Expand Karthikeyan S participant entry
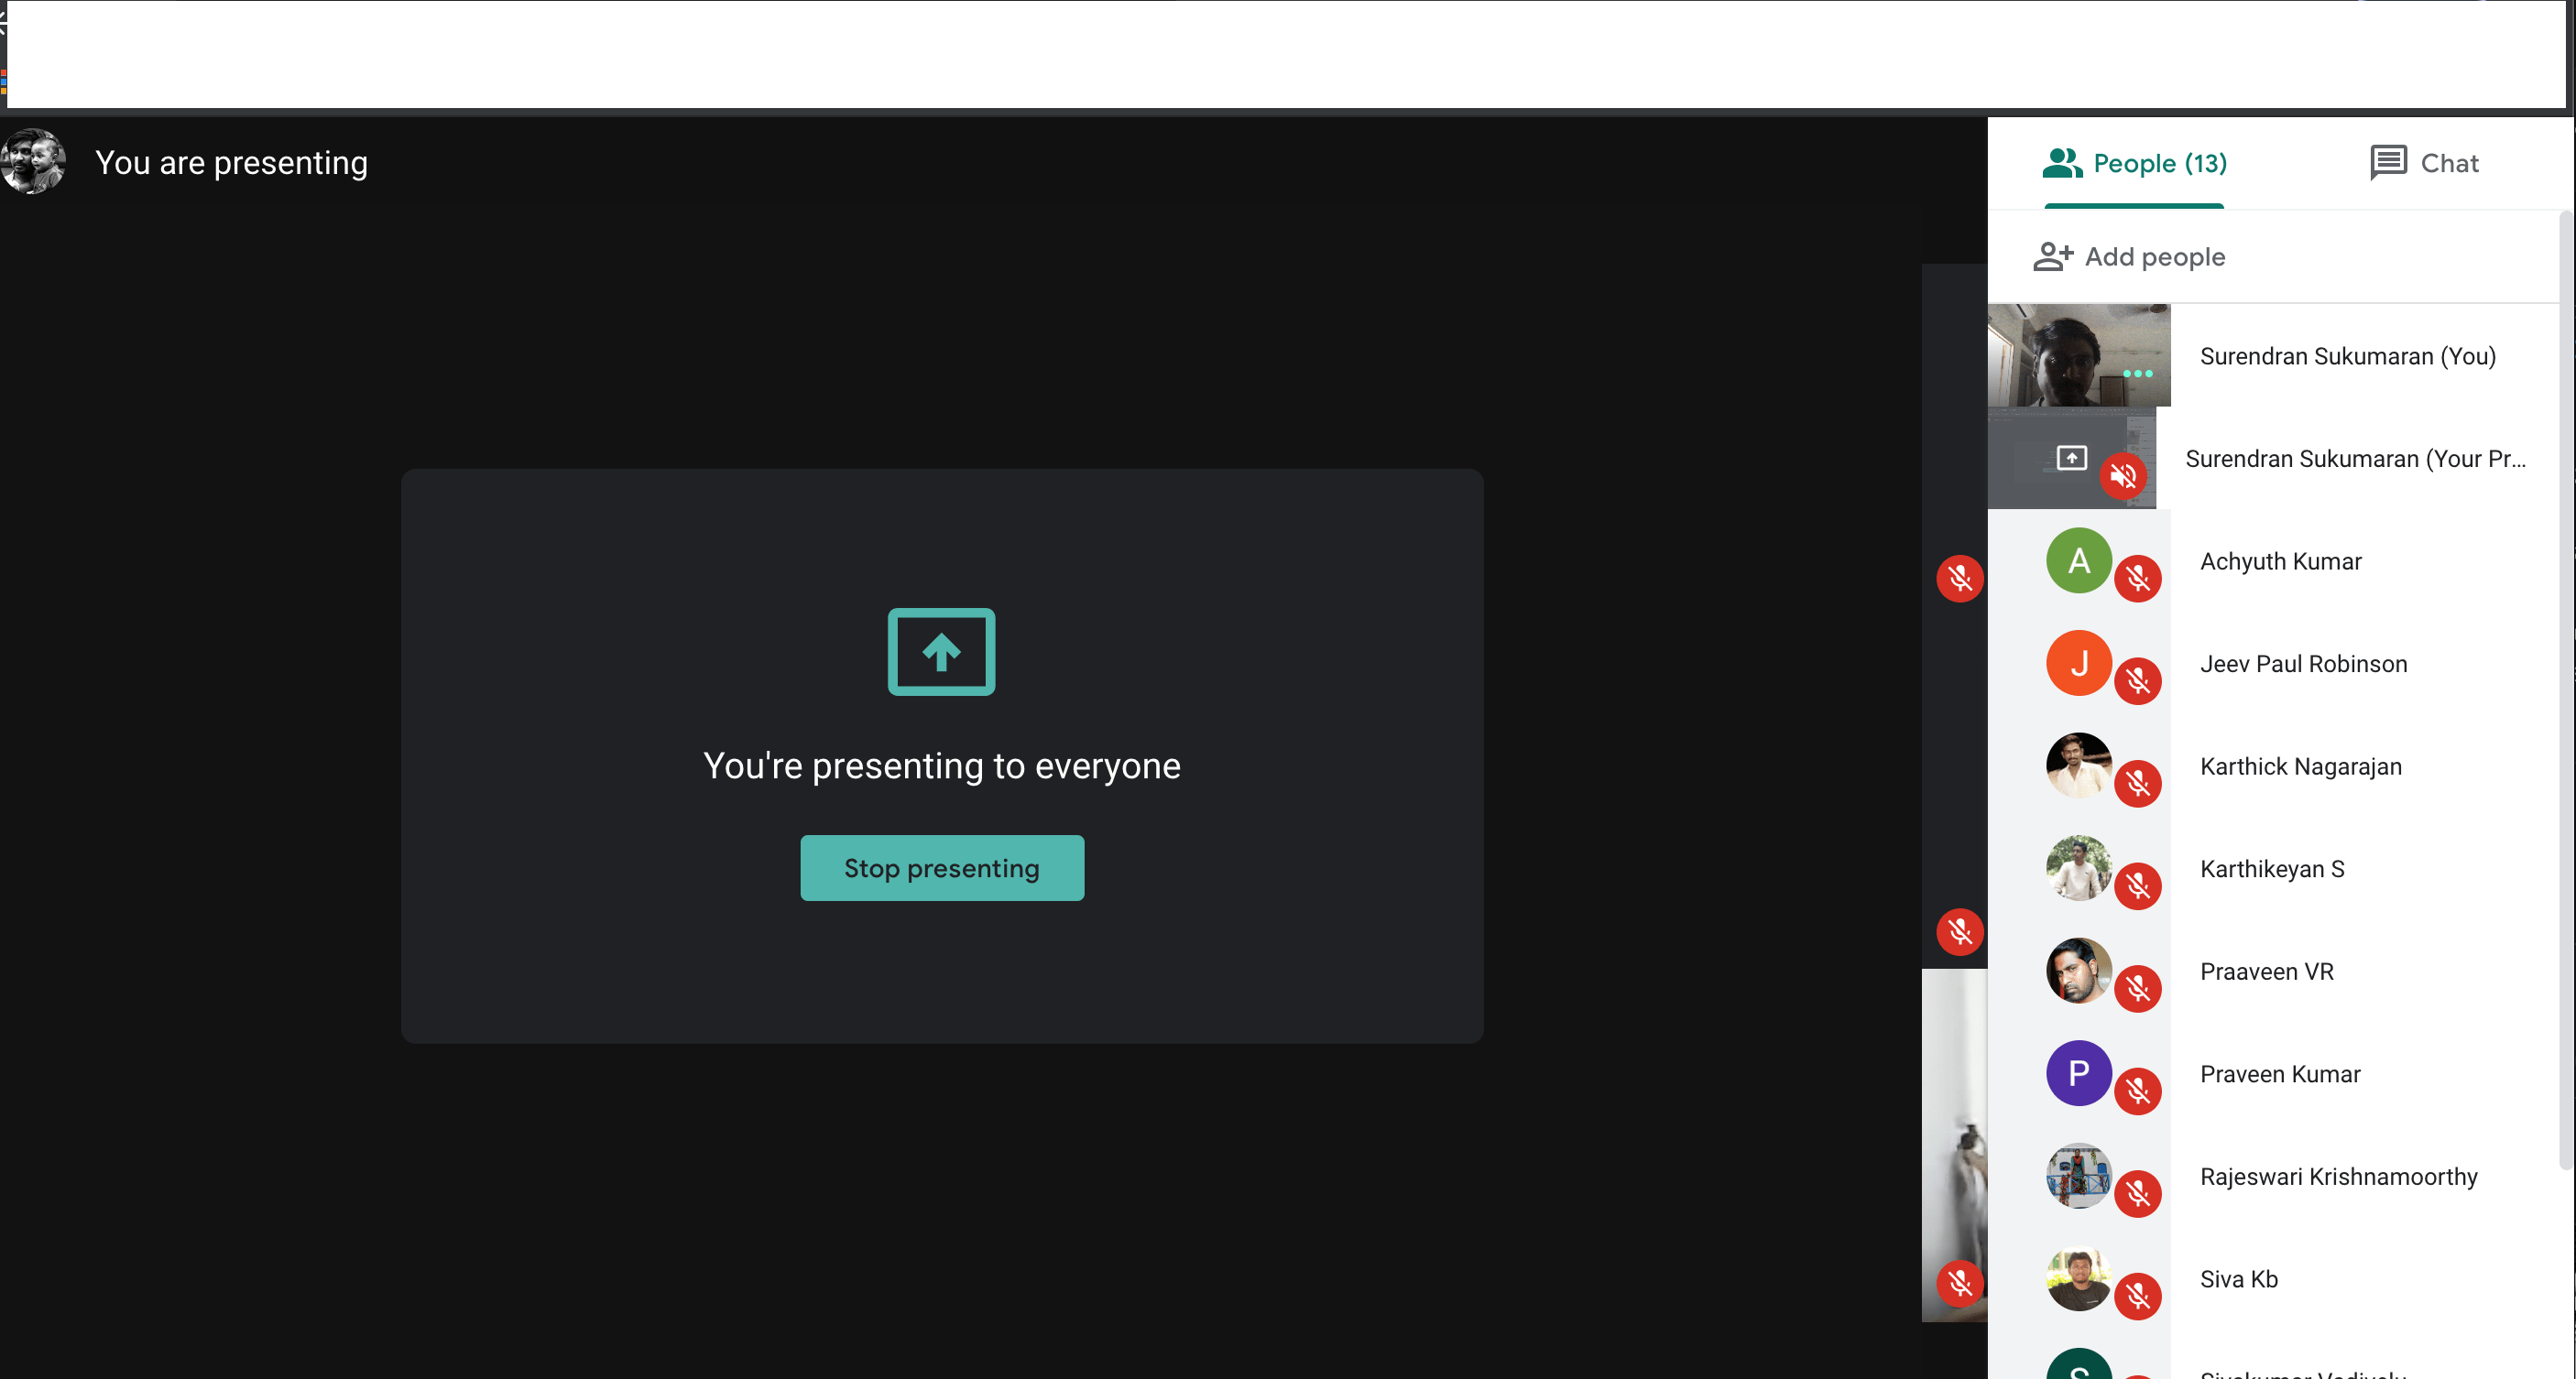 2272,869
